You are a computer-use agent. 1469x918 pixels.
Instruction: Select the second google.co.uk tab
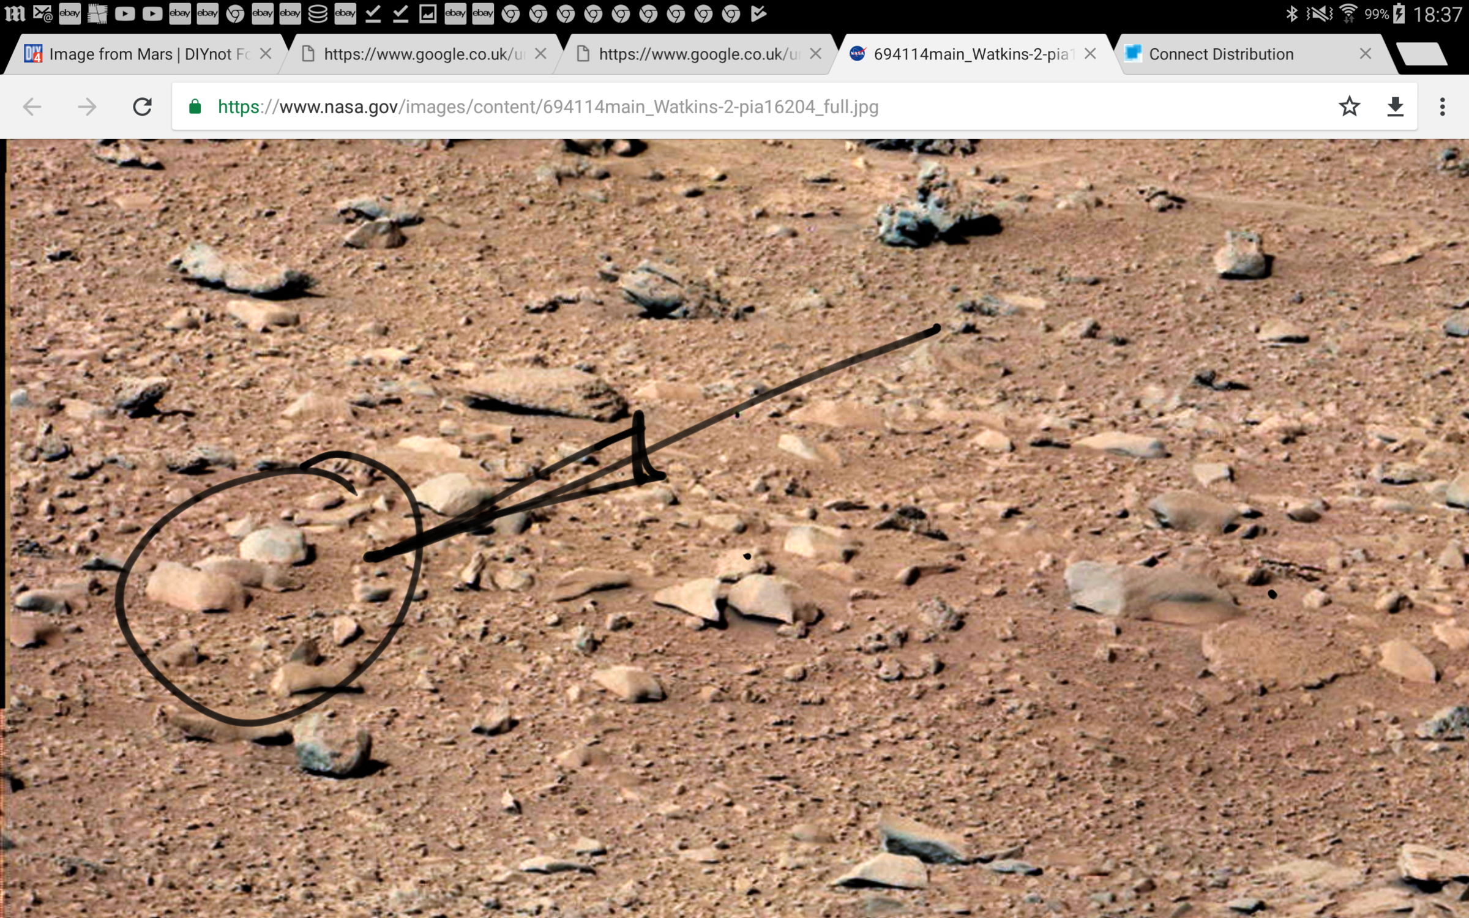[698, 54]
